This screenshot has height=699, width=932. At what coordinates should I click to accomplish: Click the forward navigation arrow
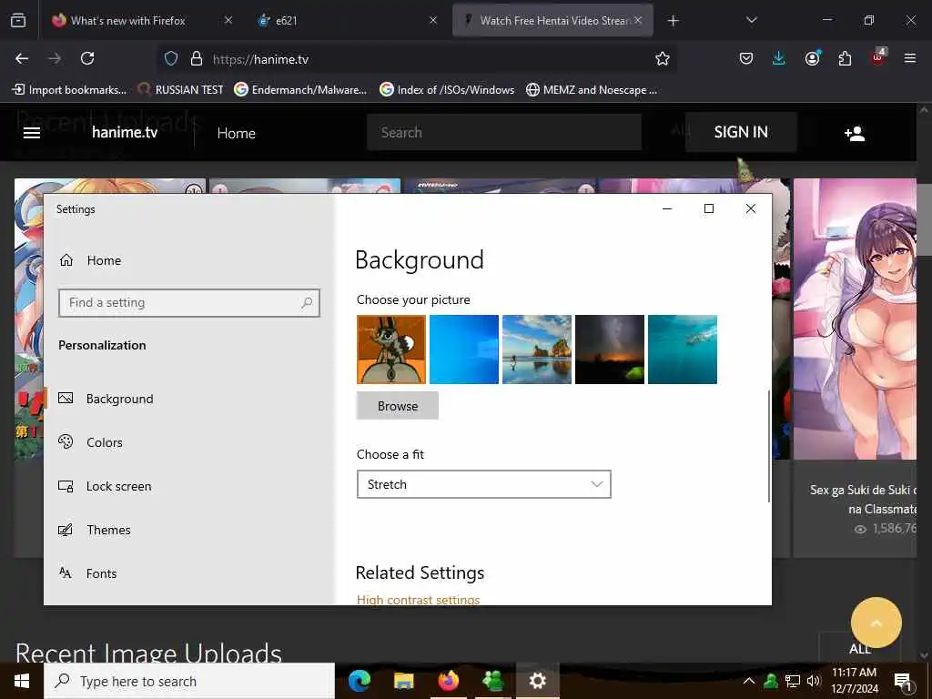(55, 58)
